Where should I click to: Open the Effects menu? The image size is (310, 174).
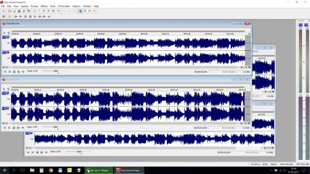[44, 6]
